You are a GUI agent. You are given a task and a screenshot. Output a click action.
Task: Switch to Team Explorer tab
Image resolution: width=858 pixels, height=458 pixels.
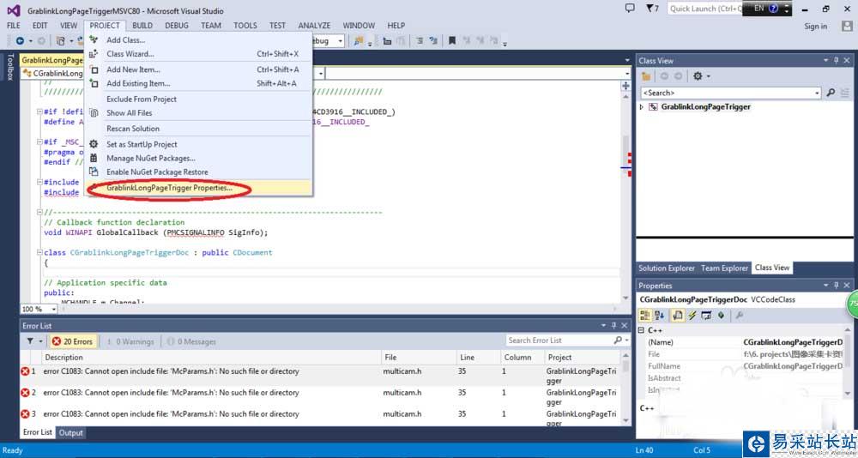coord(724,268)
